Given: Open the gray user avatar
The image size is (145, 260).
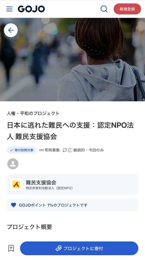Looking at the screenshot, I should (x=13, y=164).
